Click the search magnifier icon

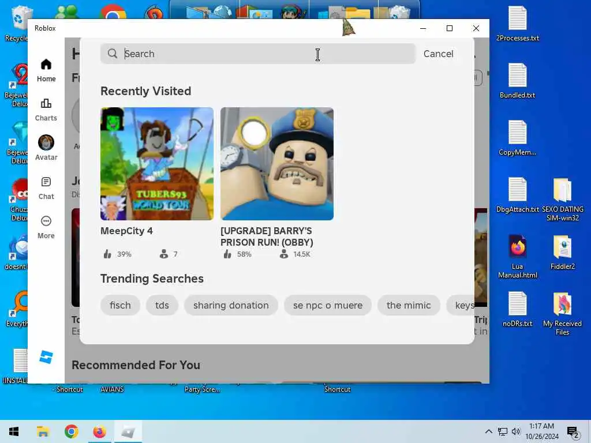coord(113,54)
